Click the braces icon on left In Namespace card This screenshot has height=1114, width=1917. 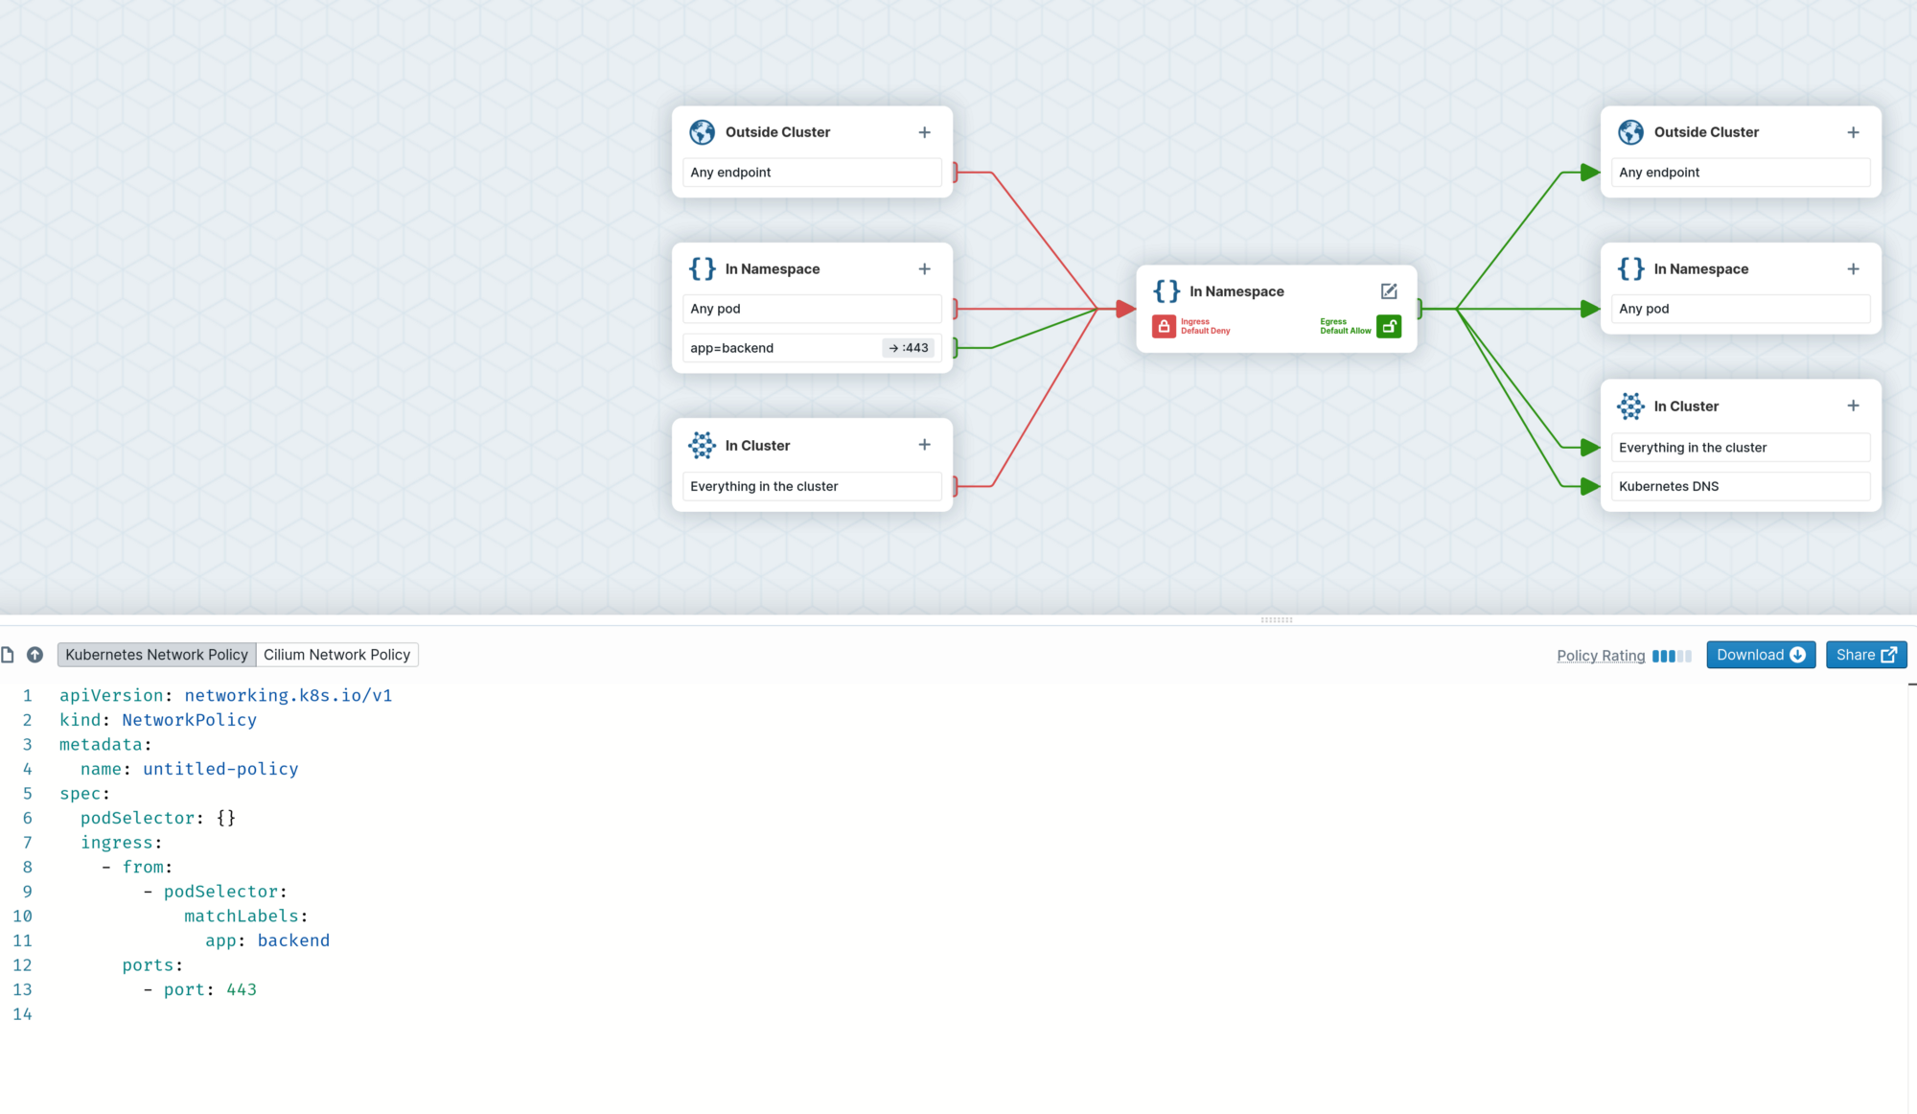[702, 269]
